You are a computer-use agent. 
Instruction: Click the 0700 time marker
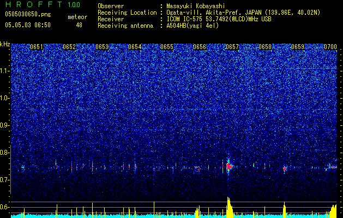tap(330, 47)
